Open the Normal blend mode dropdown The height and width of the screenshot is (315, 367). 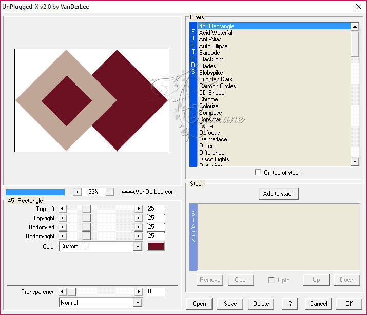pyautogui.click(x=138, y=303)
